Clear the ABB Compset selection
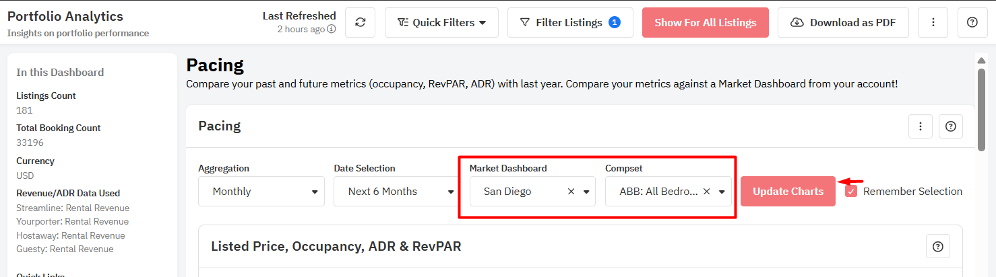Viewport: 996px width, 277px height. pos(706,192)
